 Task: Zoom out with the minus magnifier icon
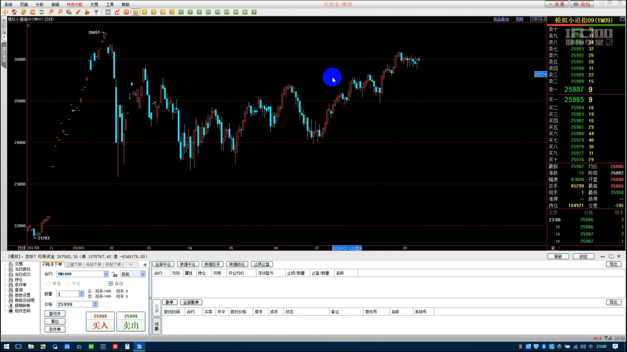60,12
